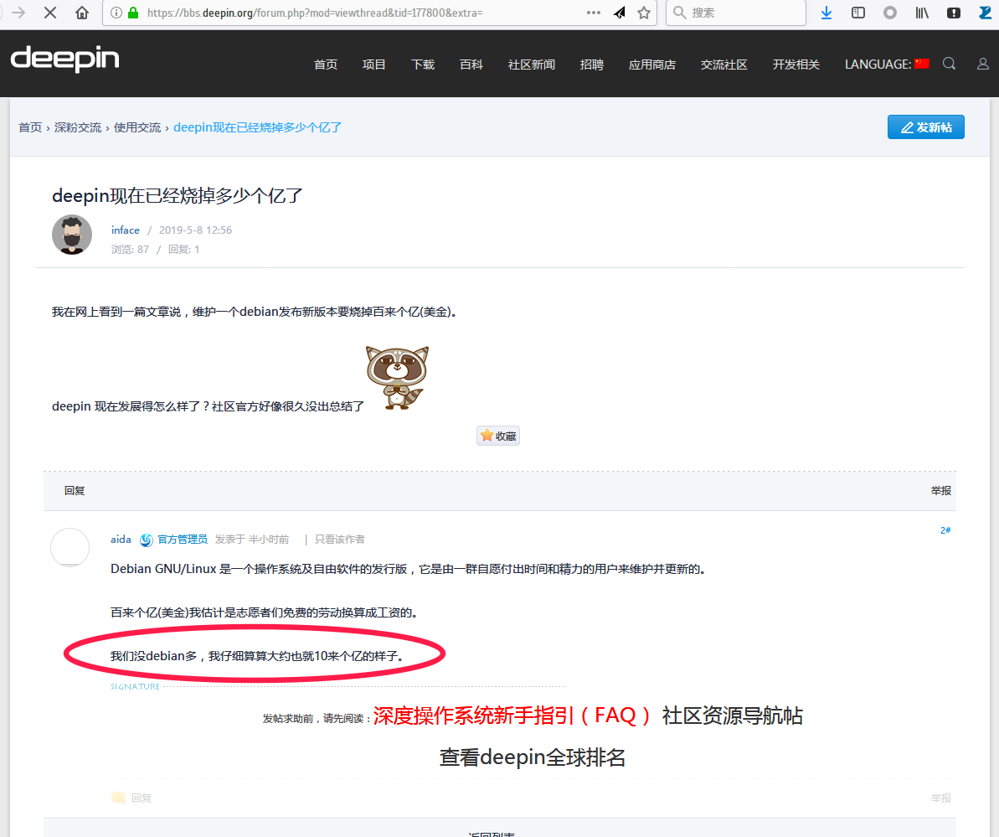Click the deepin official admin badge icon
Image resolution: width=999 pixels, height=837 pixels.
147,540
